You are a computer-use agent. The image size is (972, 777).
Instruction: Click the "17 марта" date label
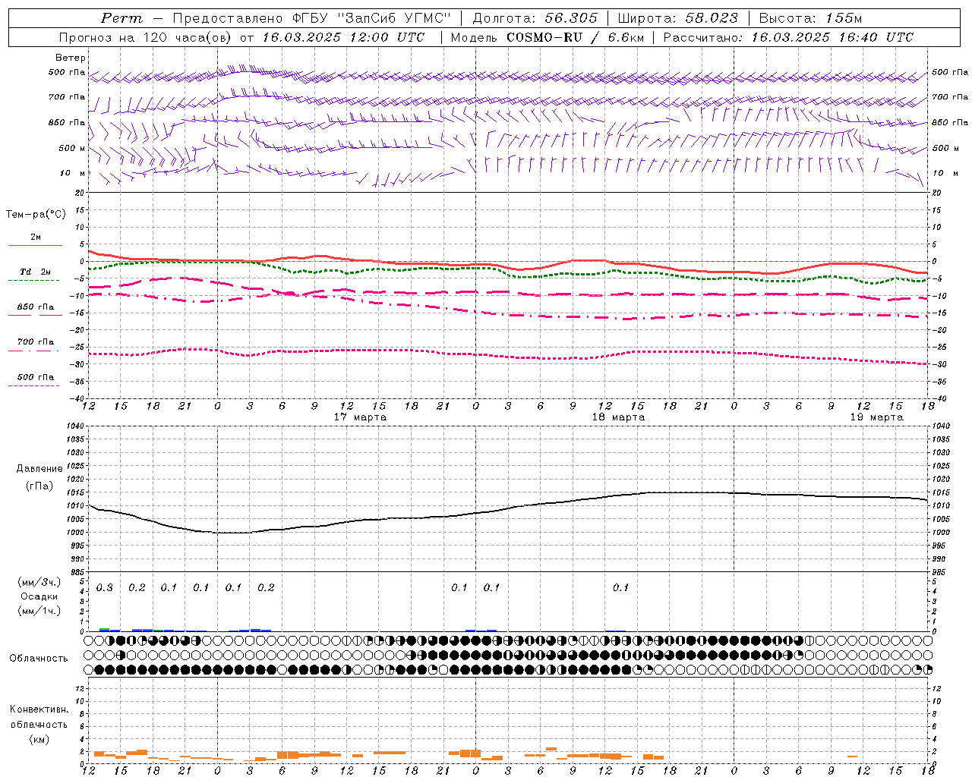360,417
